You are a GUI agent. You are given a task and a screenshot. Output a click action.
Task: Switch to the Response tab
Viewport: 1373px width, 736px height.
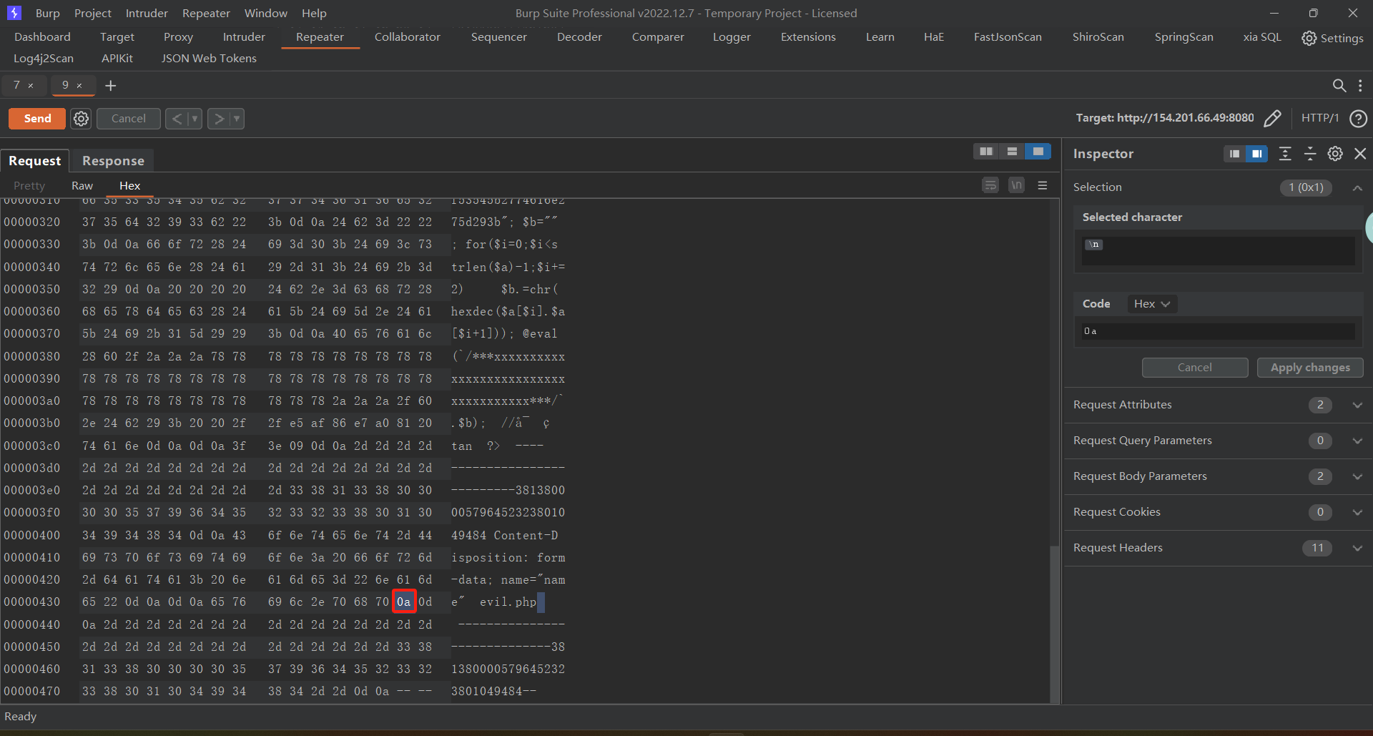tap(113, 161)
